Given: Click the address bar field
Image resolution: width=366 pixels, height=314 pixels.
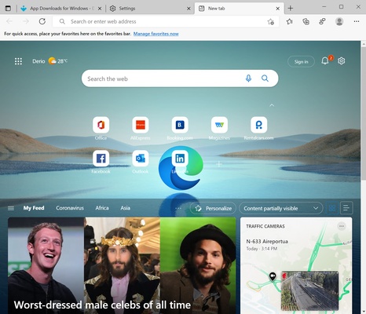Looking at the screenshot, I should [166, 21].
